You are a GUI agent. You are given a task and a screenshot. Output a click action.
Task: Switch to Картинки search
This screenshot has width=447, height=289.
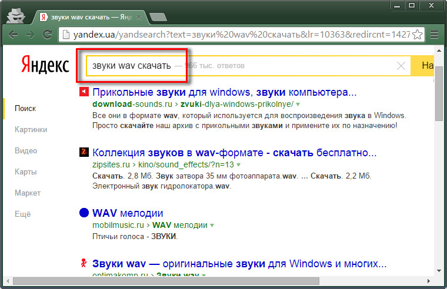[x=31, y=130]
